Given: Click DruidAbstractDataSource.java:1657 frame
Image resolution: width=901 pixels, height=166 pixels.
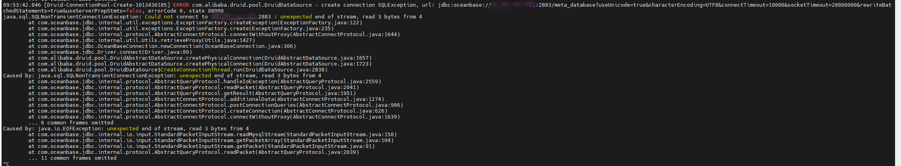Looking at the screenshot, I should click(316, 58).
